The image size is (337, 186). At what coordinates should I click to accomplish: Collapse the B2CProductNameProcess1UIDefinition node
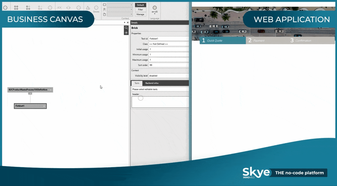click(x=51, y=89)
